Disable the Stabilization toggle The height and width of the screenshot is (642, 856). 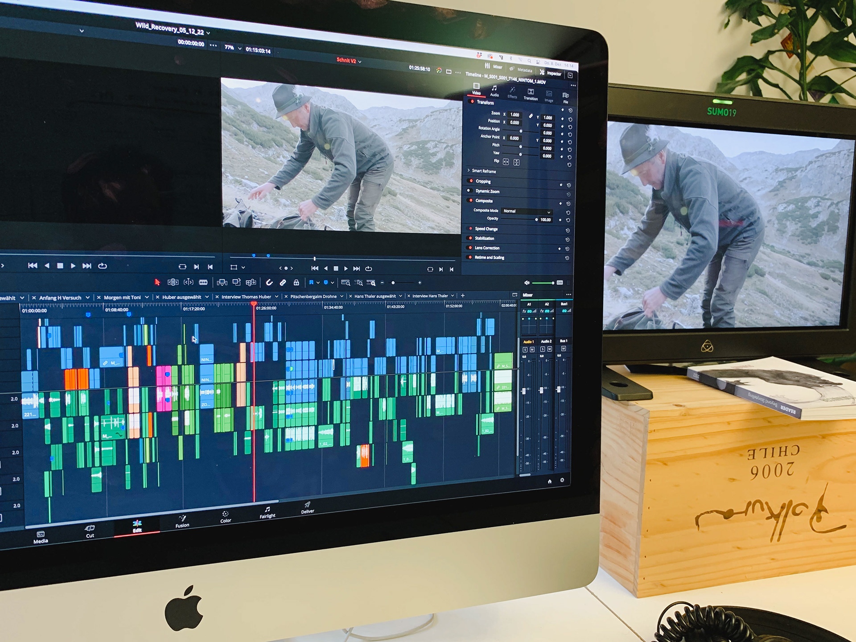(x=470, y=238)
